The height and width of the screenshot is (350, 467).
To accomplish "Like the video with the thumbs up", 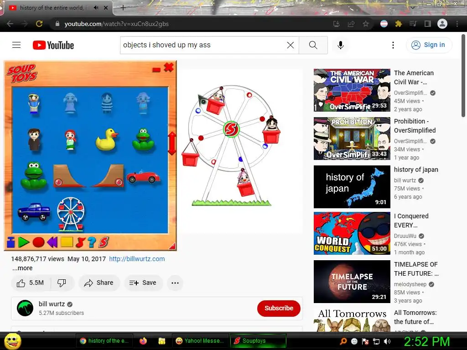I will (31, 283).
